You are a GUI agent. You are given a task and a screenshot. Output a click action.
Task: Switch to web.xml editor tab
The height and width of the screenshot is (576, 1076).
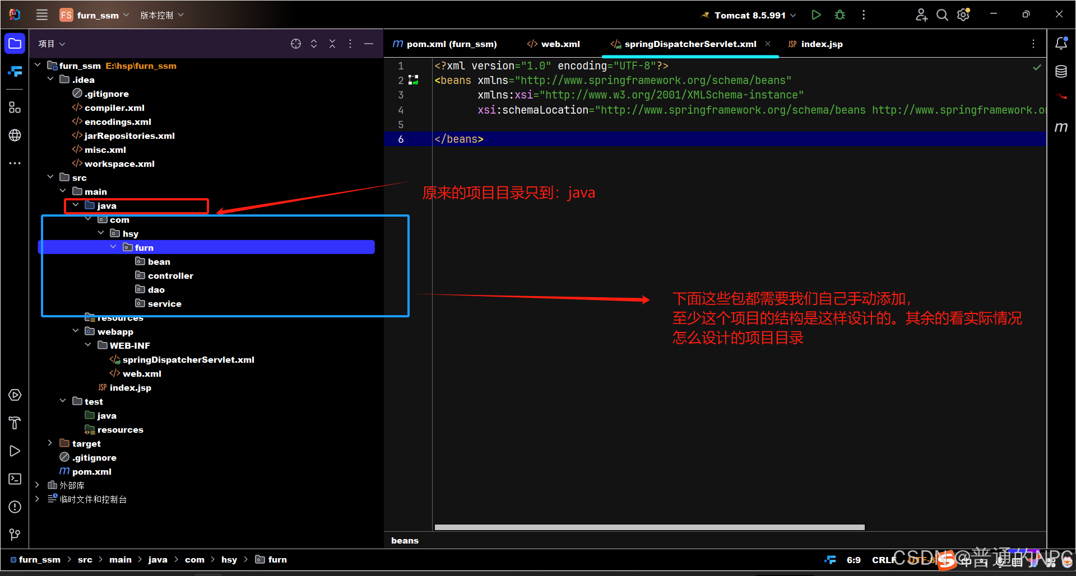point(554,44)
